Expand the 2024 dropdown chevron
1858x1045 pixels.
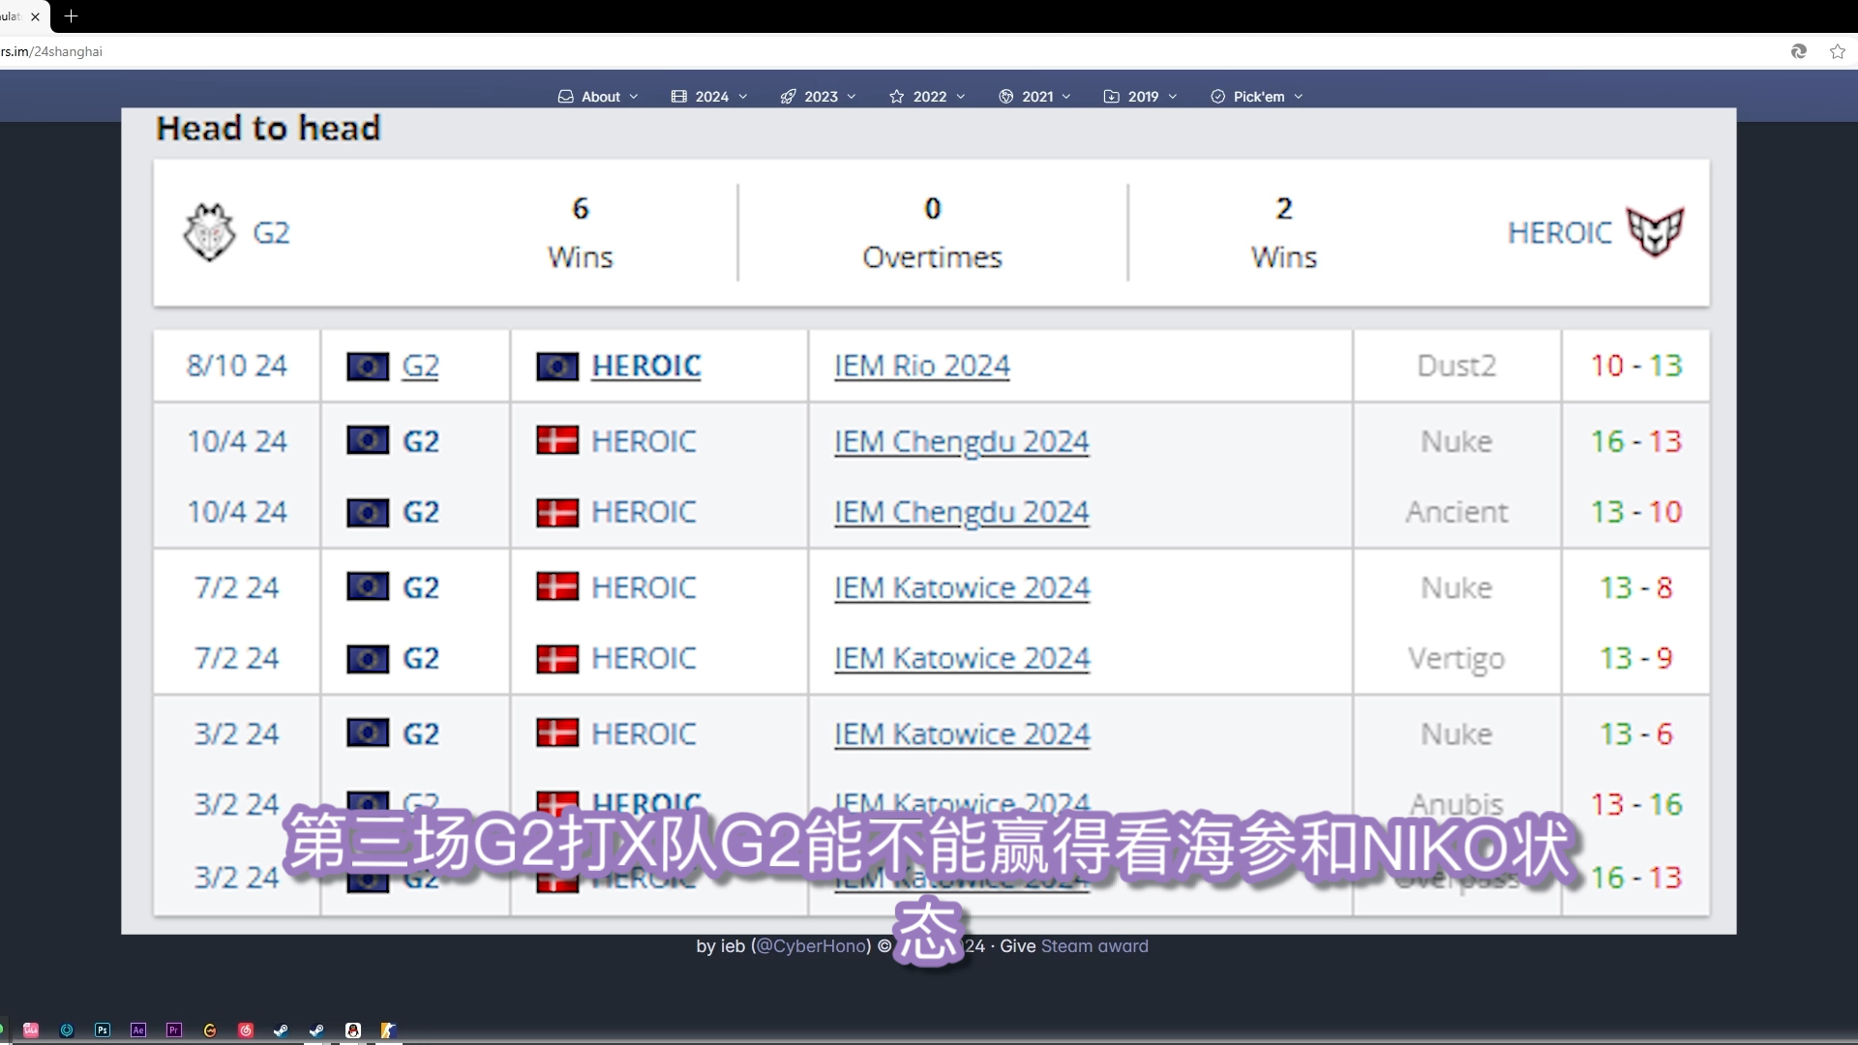tap(743, 97)
